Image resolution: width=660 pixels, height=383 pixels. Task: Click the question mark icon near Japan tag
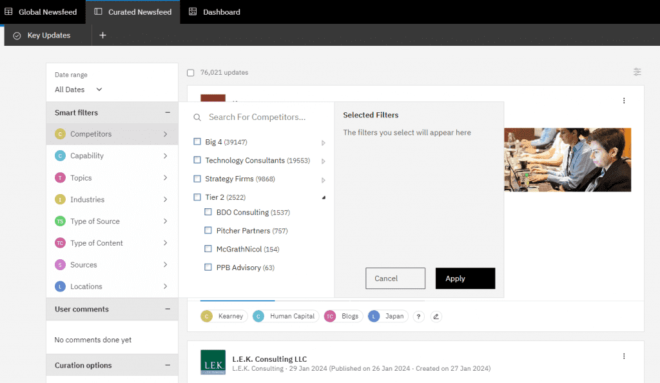[418, 316]
